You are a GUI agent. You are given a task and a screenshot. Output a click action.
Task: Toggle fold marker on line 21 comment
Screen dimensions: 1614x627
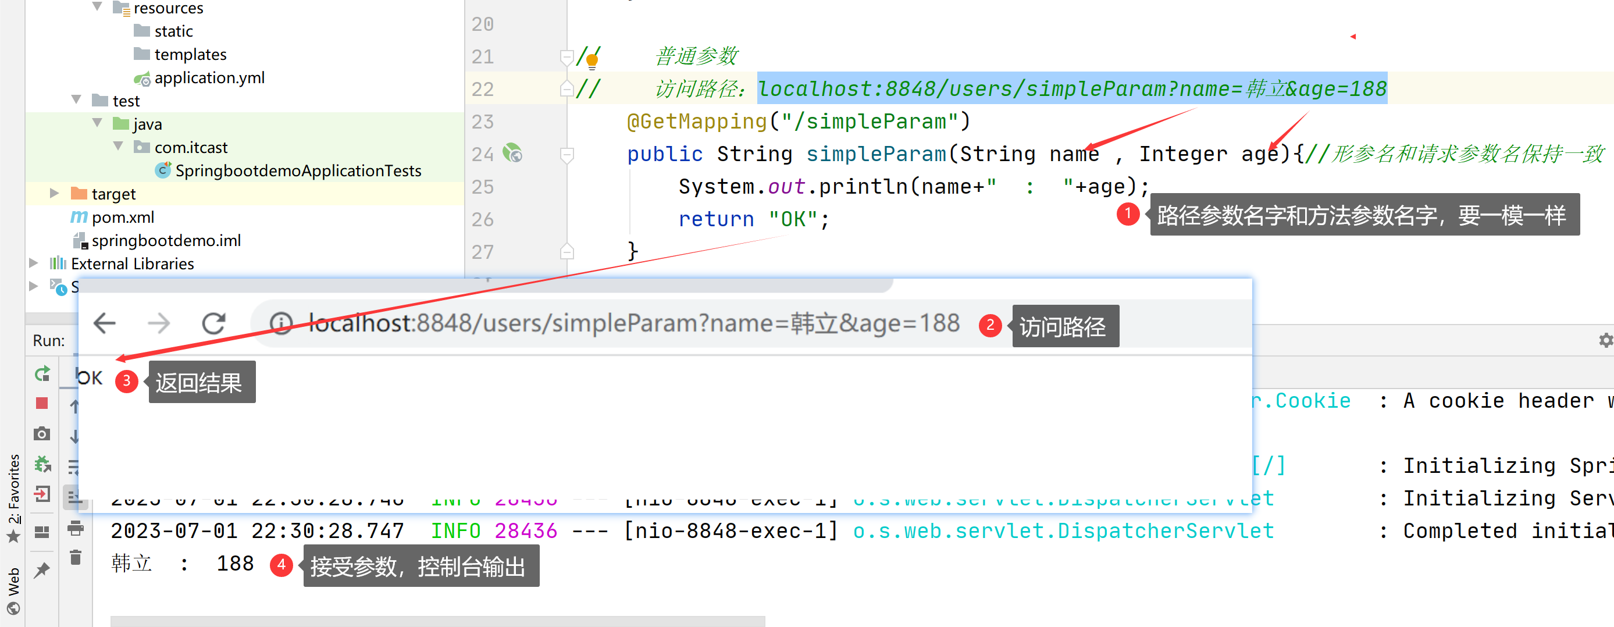click(567, 58)
